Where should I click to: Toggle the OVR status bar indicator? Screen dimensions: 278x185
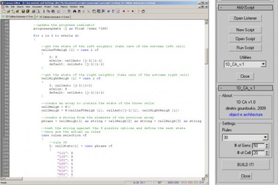click(202, 182)
